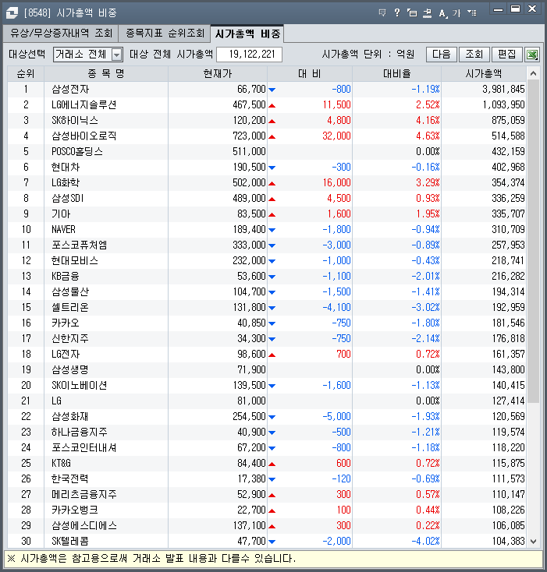The width and height of the screenshot is (547, 572).
Task: Click the 대 비 column header
Action: click(310, 74)
